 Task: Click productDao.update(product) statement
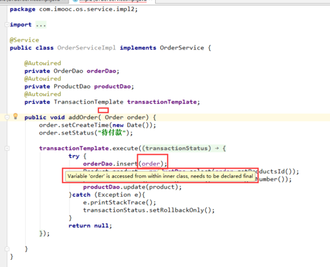pyautogui.click(x=133, y=187)
